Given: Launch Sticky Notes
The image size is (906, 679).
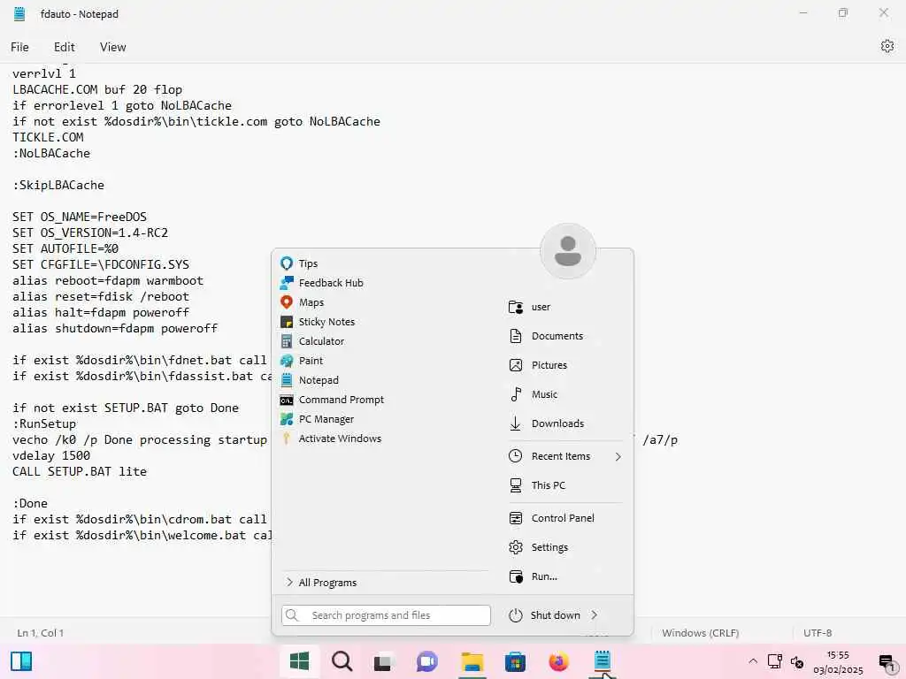Looking at the screenshot, I should pos(318,322).
